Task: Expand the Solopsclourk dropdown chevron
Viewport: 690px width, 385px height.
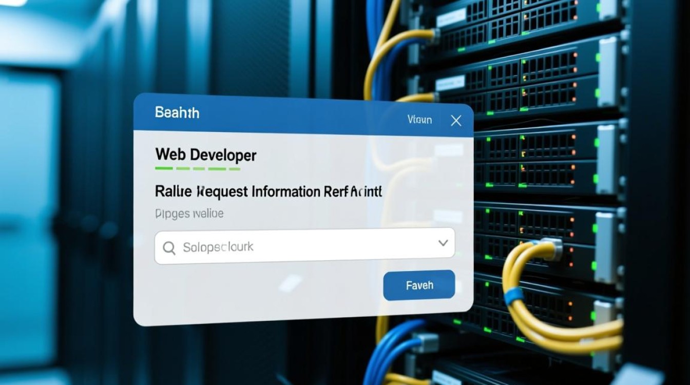Action: (443, 243)
